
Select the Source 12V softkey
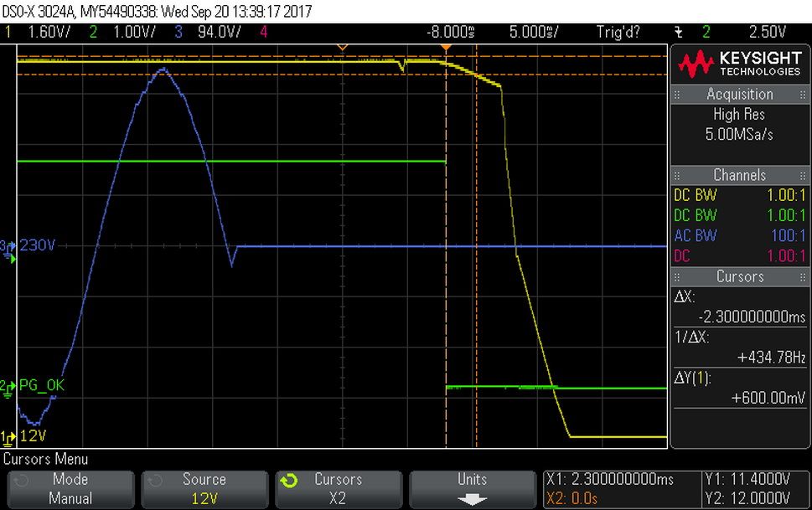coord(204,489)
